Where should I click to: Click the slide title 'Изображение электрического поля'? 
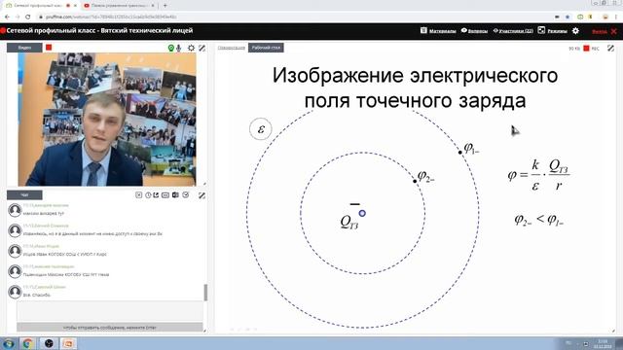[x=416, y=87]
